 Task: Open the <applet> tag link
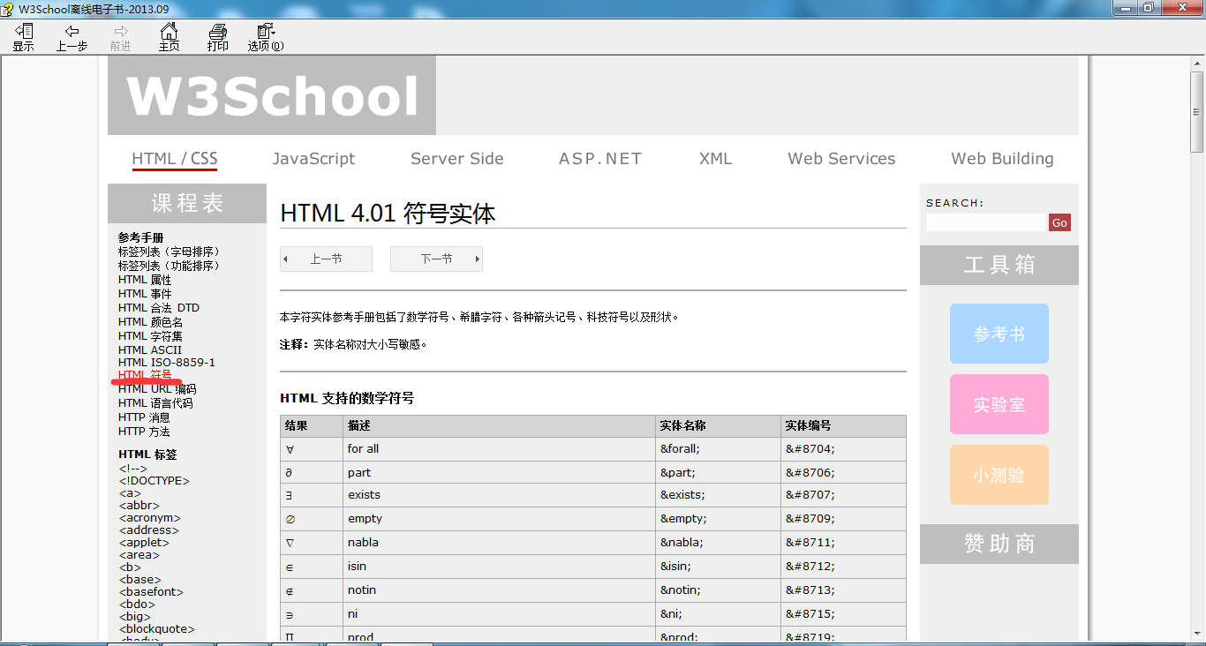pyautogui.click(x=144, y=543)
